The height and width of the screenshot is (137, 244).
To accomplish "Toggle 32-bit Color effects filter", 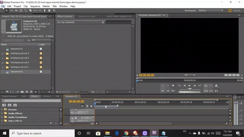I will click(x=10, y=105).
